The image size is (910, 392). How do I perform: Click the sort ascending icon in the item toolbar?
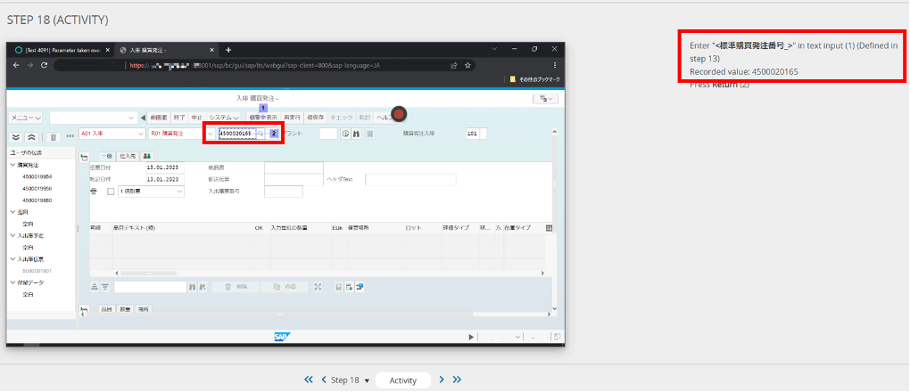point(95,287)
